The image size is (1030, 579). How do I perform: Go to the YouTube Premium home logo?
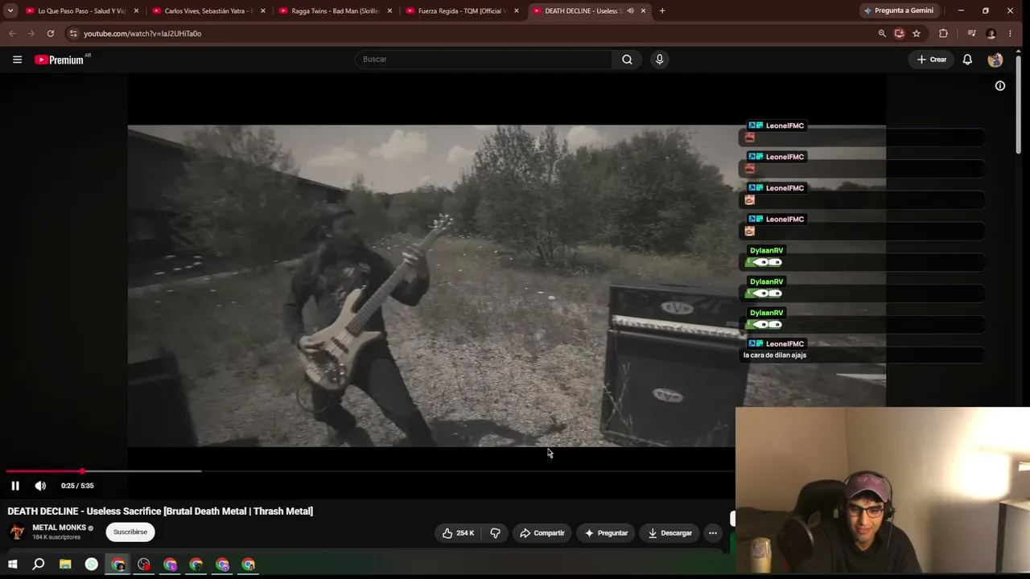60,60
